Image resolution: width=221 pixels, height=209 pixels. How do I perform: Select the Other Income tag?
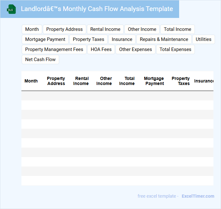coord(142,29)
